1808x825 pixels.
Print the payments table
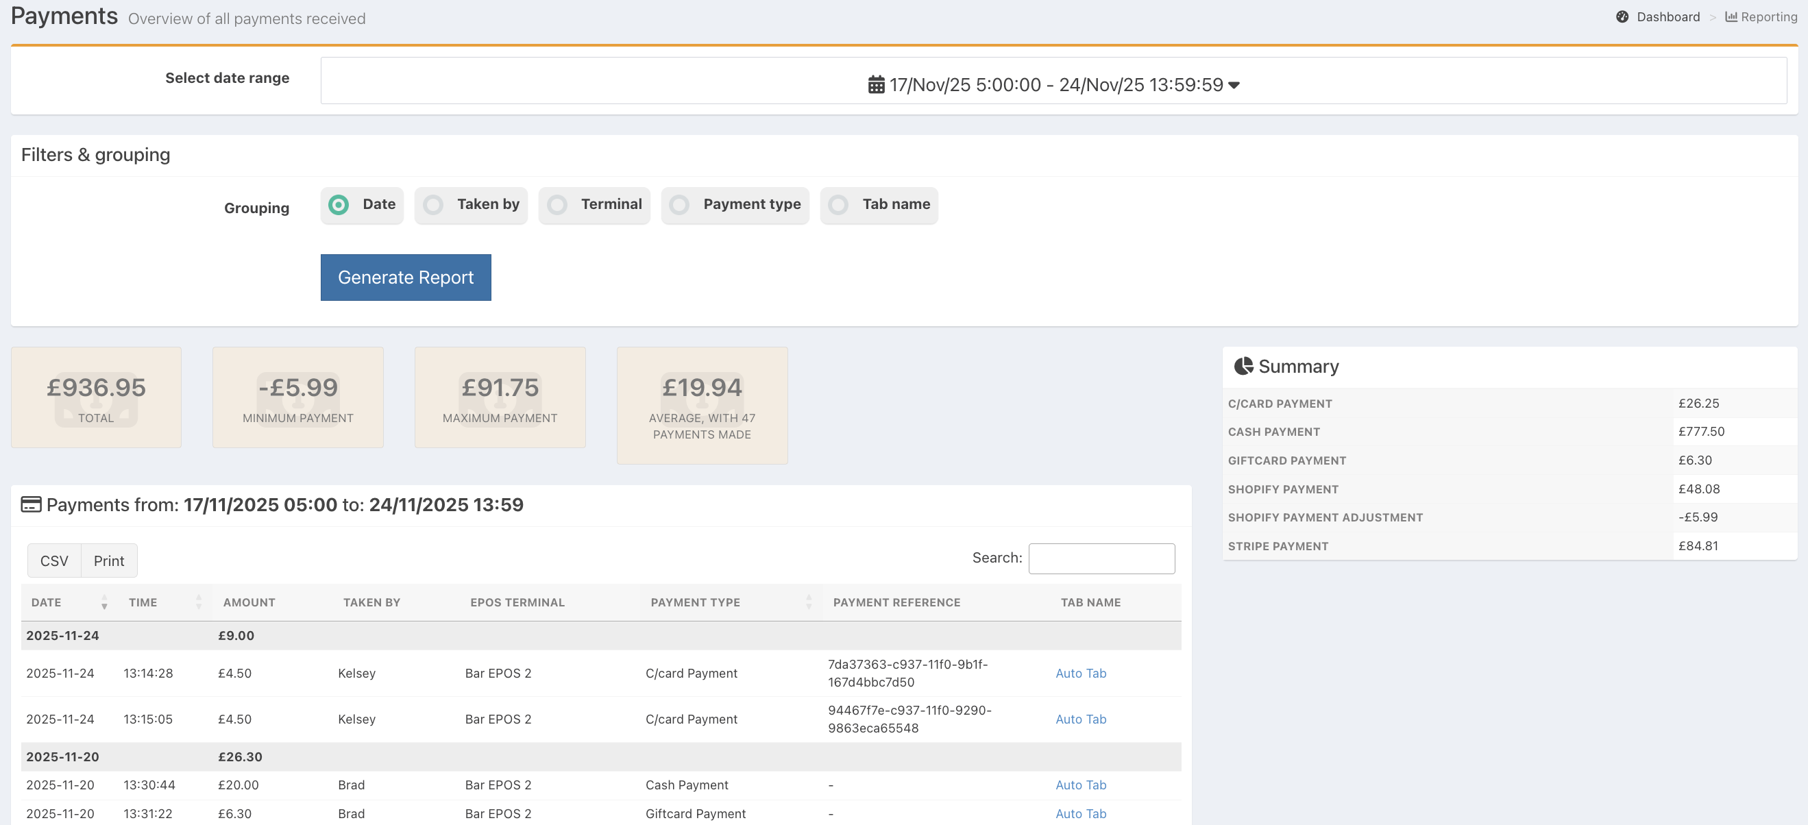109,561
